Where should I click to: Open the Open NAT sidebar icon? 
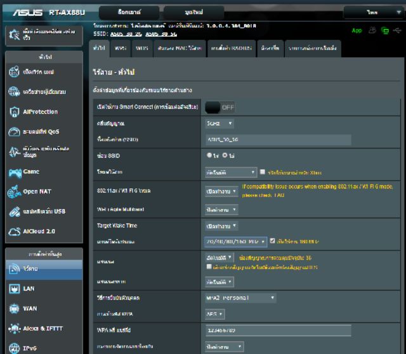[14, 192]
